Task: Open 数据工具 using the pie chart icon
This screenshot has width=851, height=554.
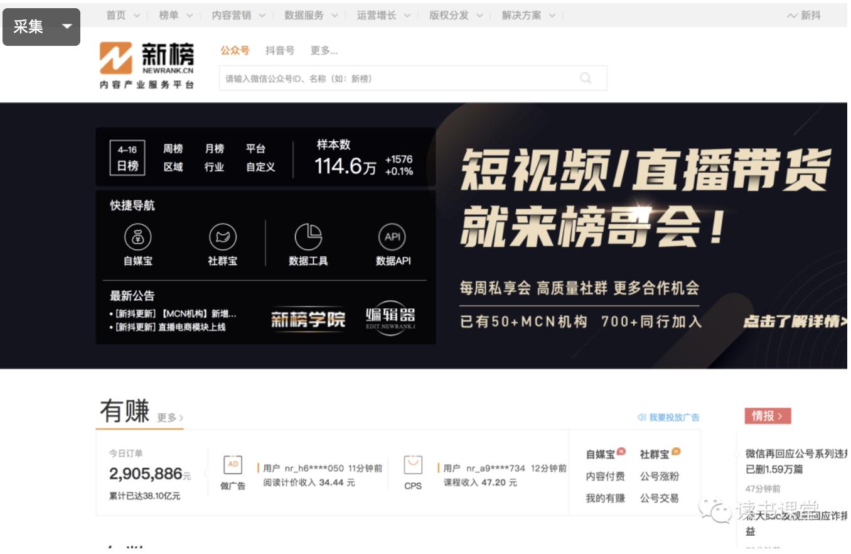Action: (308, 237)
